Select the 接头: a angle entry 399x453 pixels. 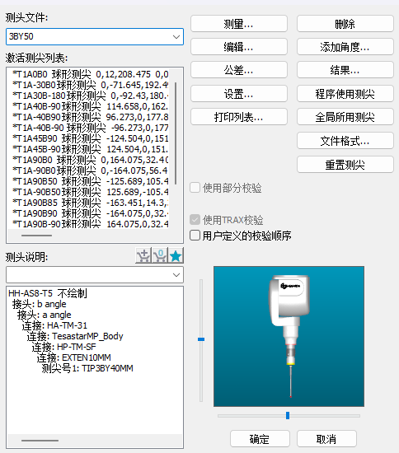[x=45, y=315]
